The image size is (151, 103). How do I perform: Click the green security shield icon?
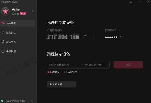[2, 101]
